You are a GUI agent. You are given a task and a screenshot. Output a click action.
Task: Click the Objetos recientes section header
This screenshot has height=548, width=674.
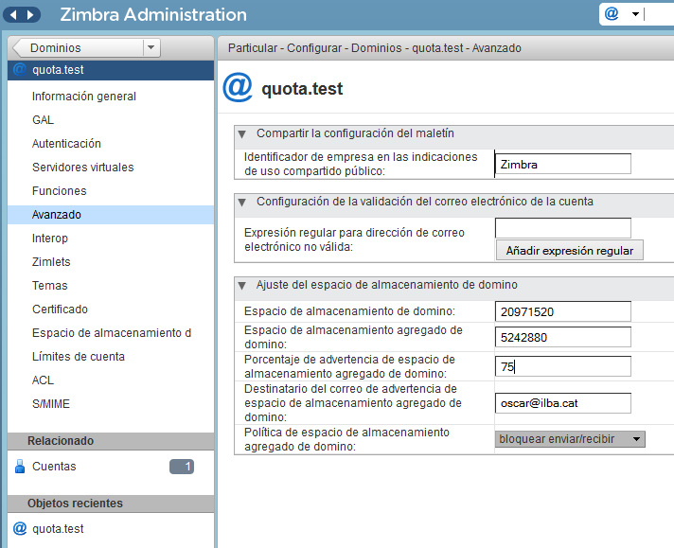pos(111,504)
